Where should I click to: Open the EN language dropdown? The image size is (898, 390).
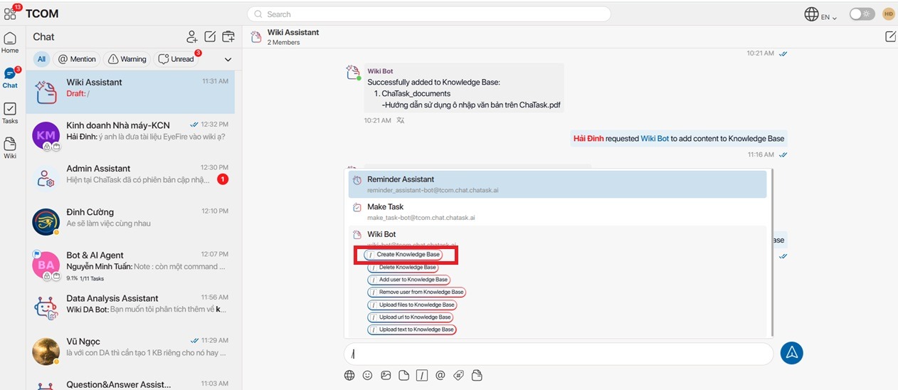click(x=829, y=16)
